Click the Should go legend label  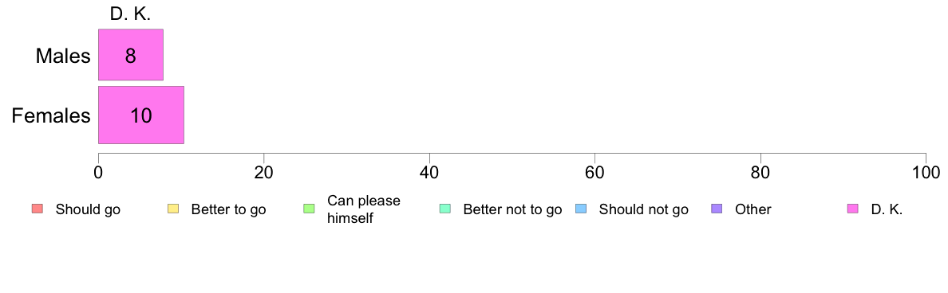click(x=88, y=210)
